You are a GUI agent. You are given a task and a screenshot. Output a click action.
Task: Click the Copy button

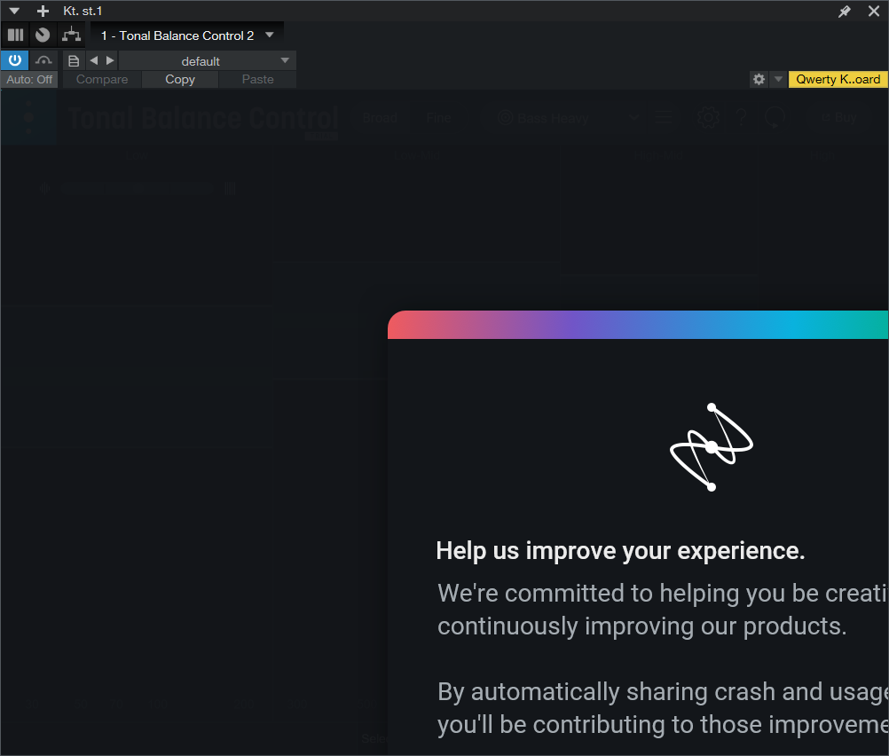[x=180, y=79]
